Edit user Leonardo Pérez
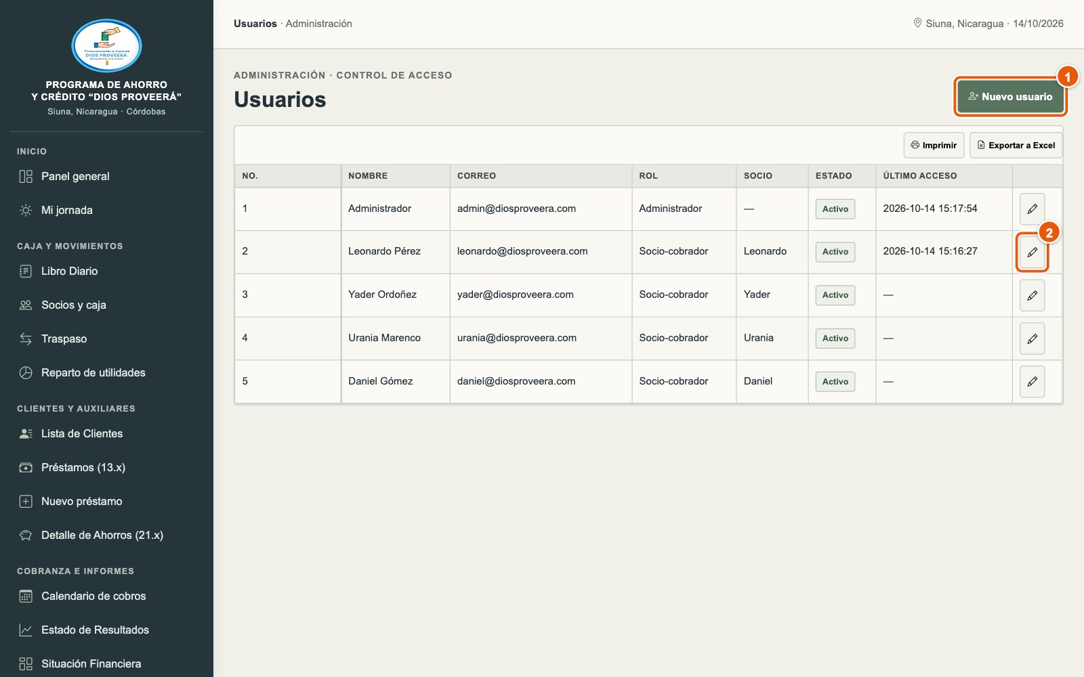Screen dimensions: 1084x677 point(1032,252)
